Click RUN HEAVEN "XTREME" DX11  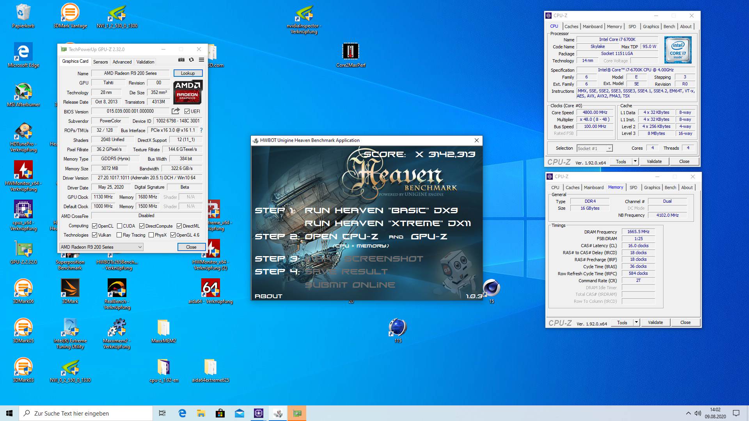pyautogui.click(x=388, y=223)
